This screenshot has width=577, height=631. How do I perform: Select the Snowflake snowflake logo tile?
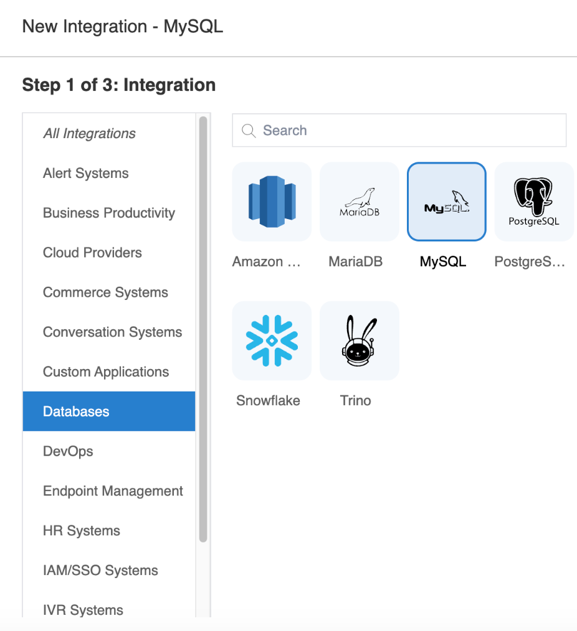[272, 340]
